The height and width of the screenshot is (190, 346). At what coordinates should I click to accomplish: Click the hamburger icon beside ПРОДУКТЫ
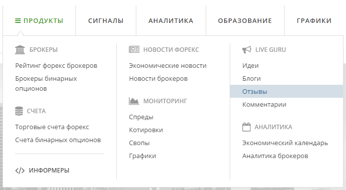[x=18, y=21]
